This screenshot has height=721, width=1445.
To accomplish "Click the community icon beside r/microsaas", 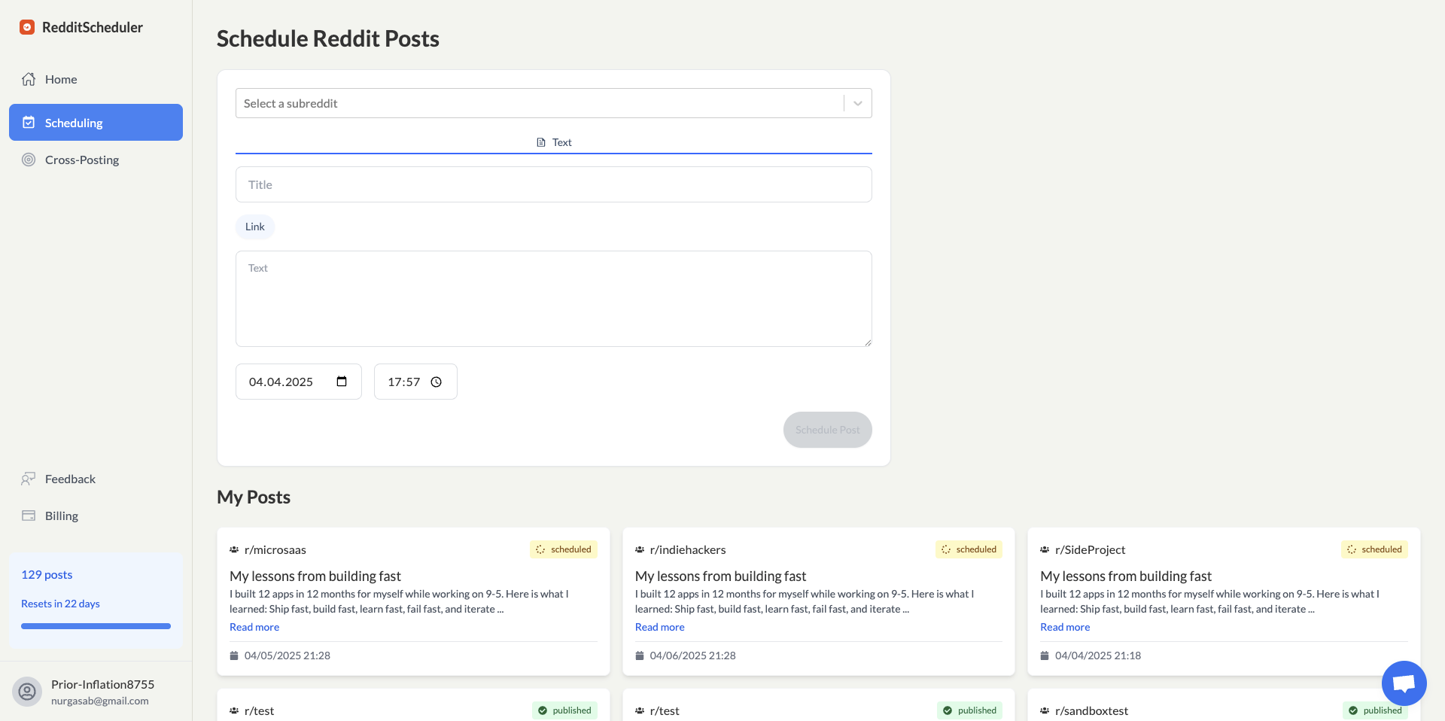I will click(x=234, y=549).
